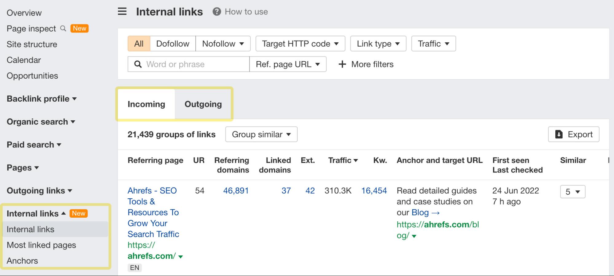614x276 pixels.
Task: Click the Referring domains column header
Action: pos(232,165)
